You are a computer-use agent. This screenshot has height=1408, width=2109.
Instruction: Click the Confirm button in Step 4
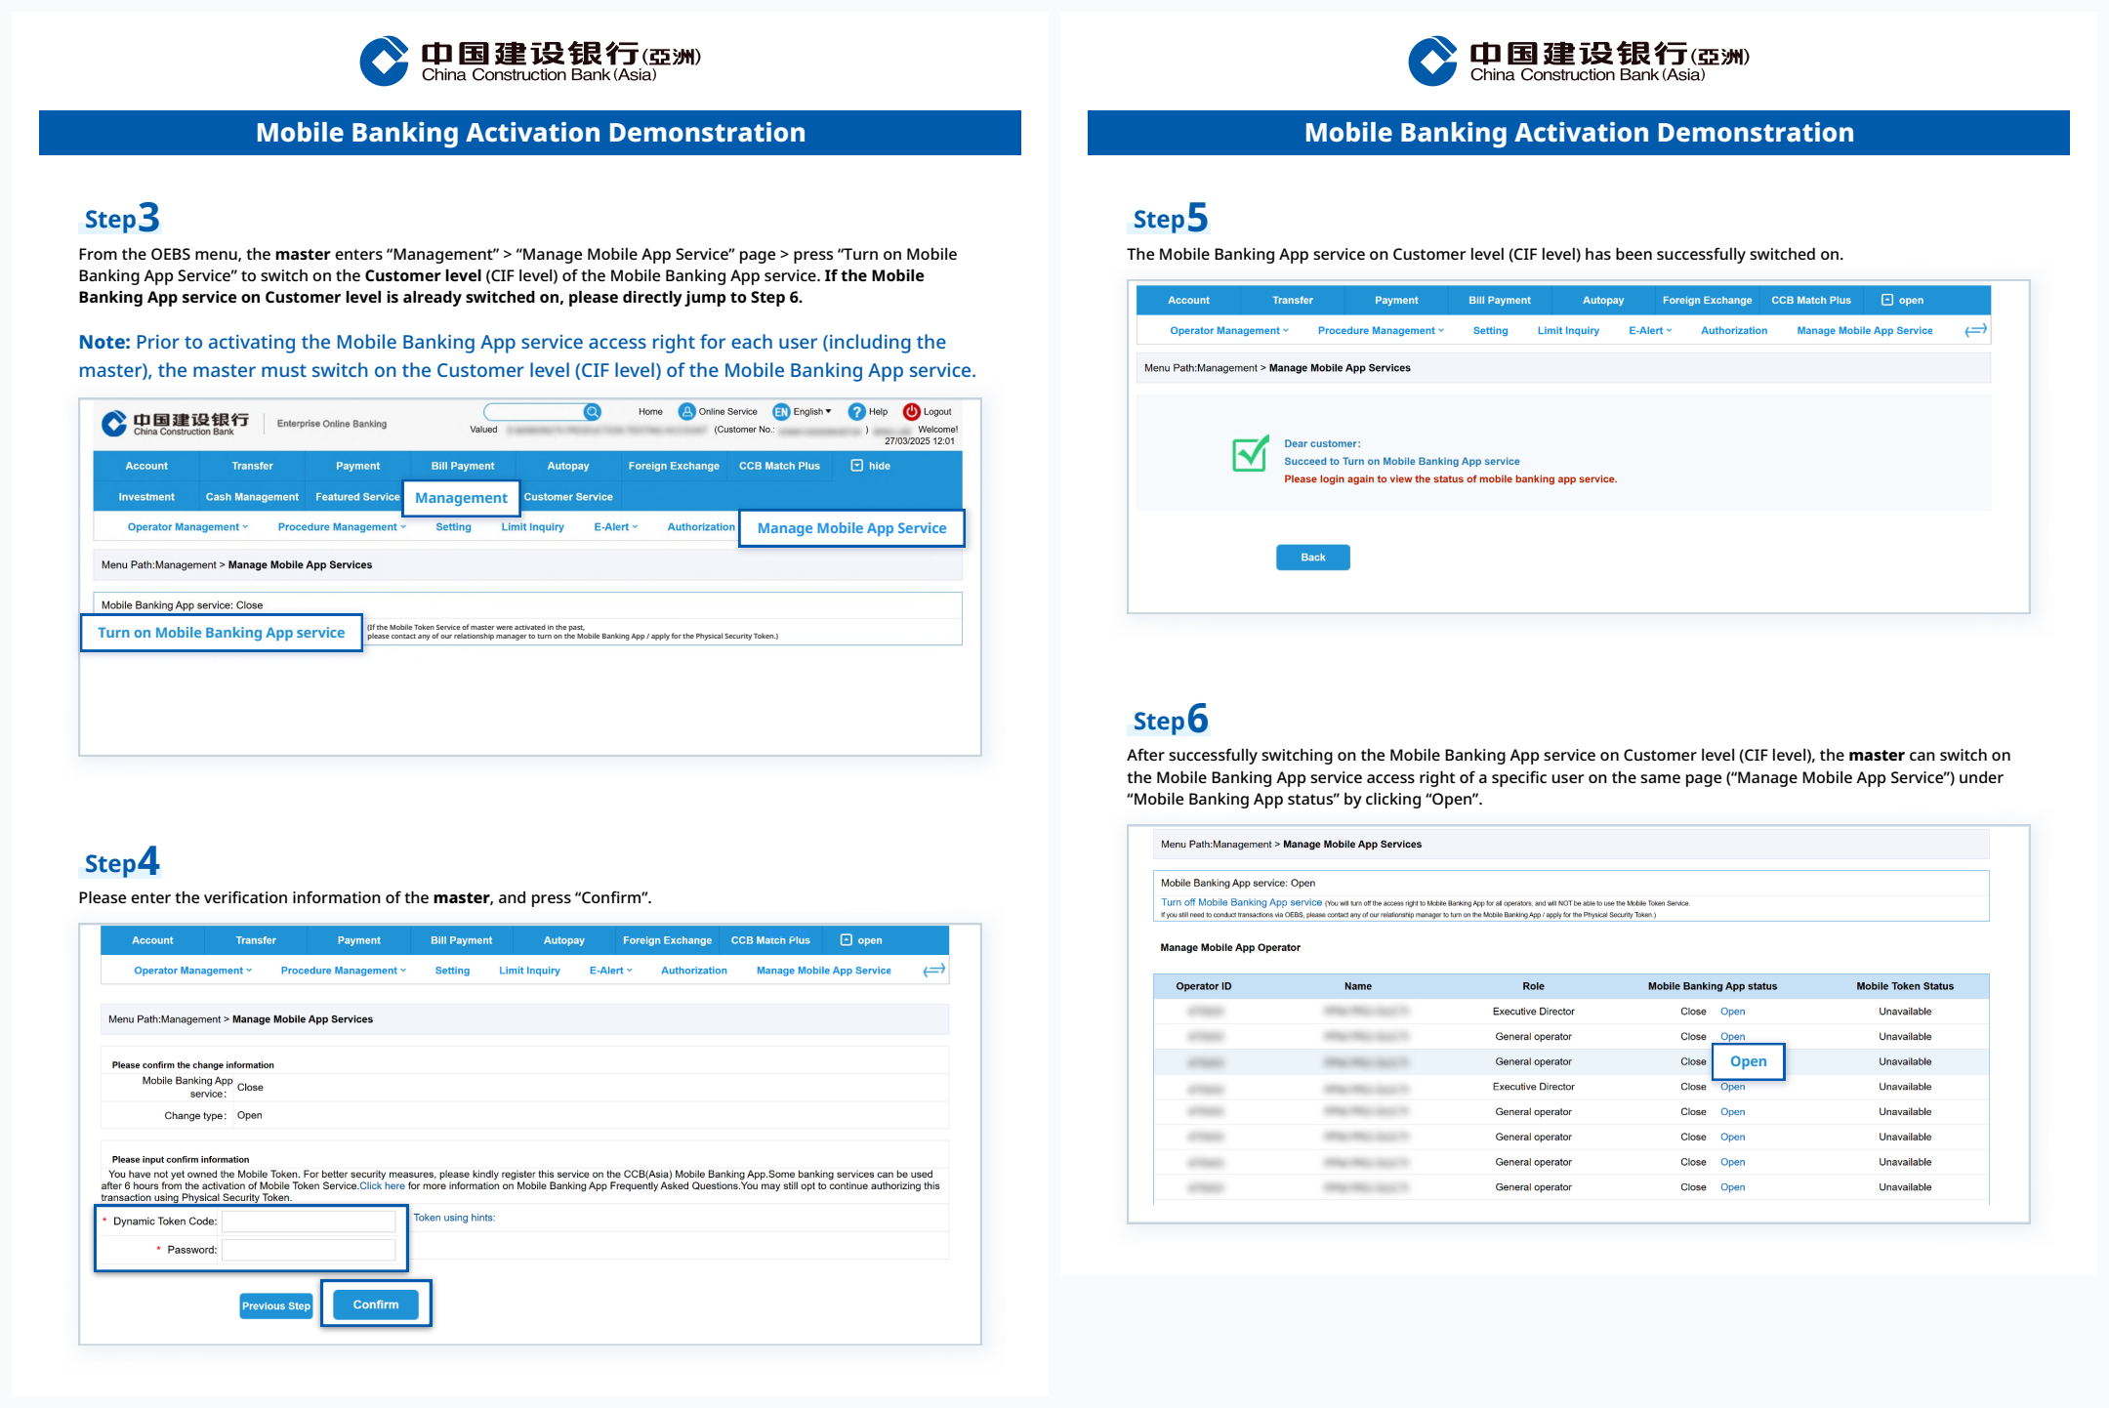[376, 1304]
